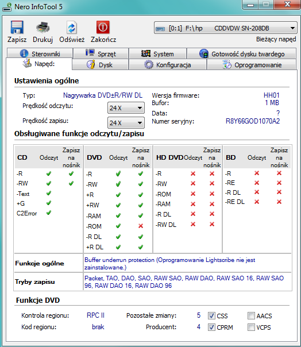Click the CD C2Error read checkmark
Image resolution: width=301 pixels, height=347 pixels.
click(x=49, y=213)
